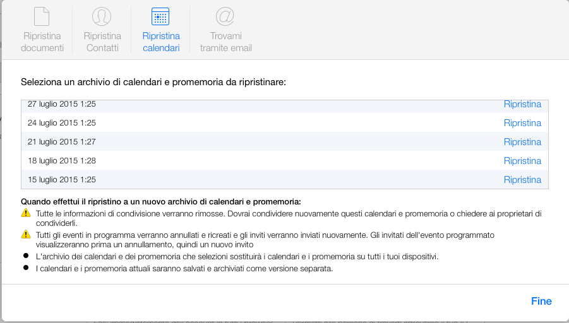Open the Trovami tramite email tab label
569x323 pixels.
coord(226,42)
